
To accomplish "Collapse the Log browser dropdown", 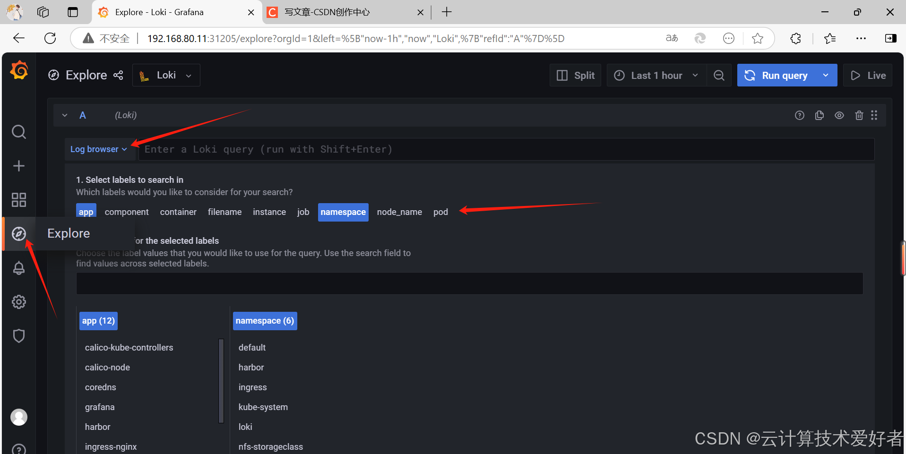I will [99, 149].
